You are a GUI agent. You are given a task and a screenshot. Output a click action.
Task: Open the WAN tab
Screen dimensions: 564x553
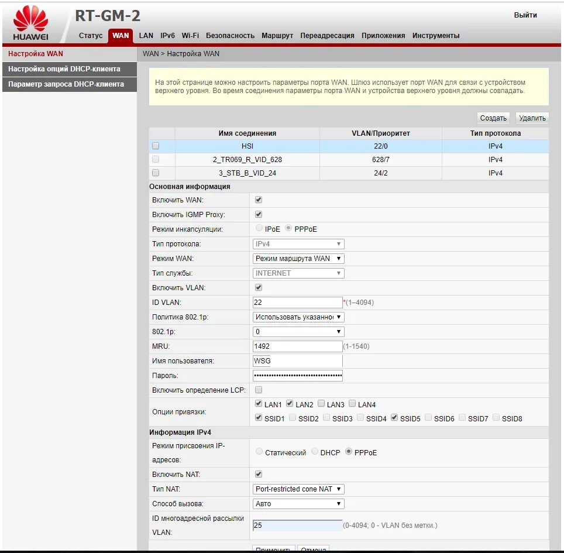point(121,36)
